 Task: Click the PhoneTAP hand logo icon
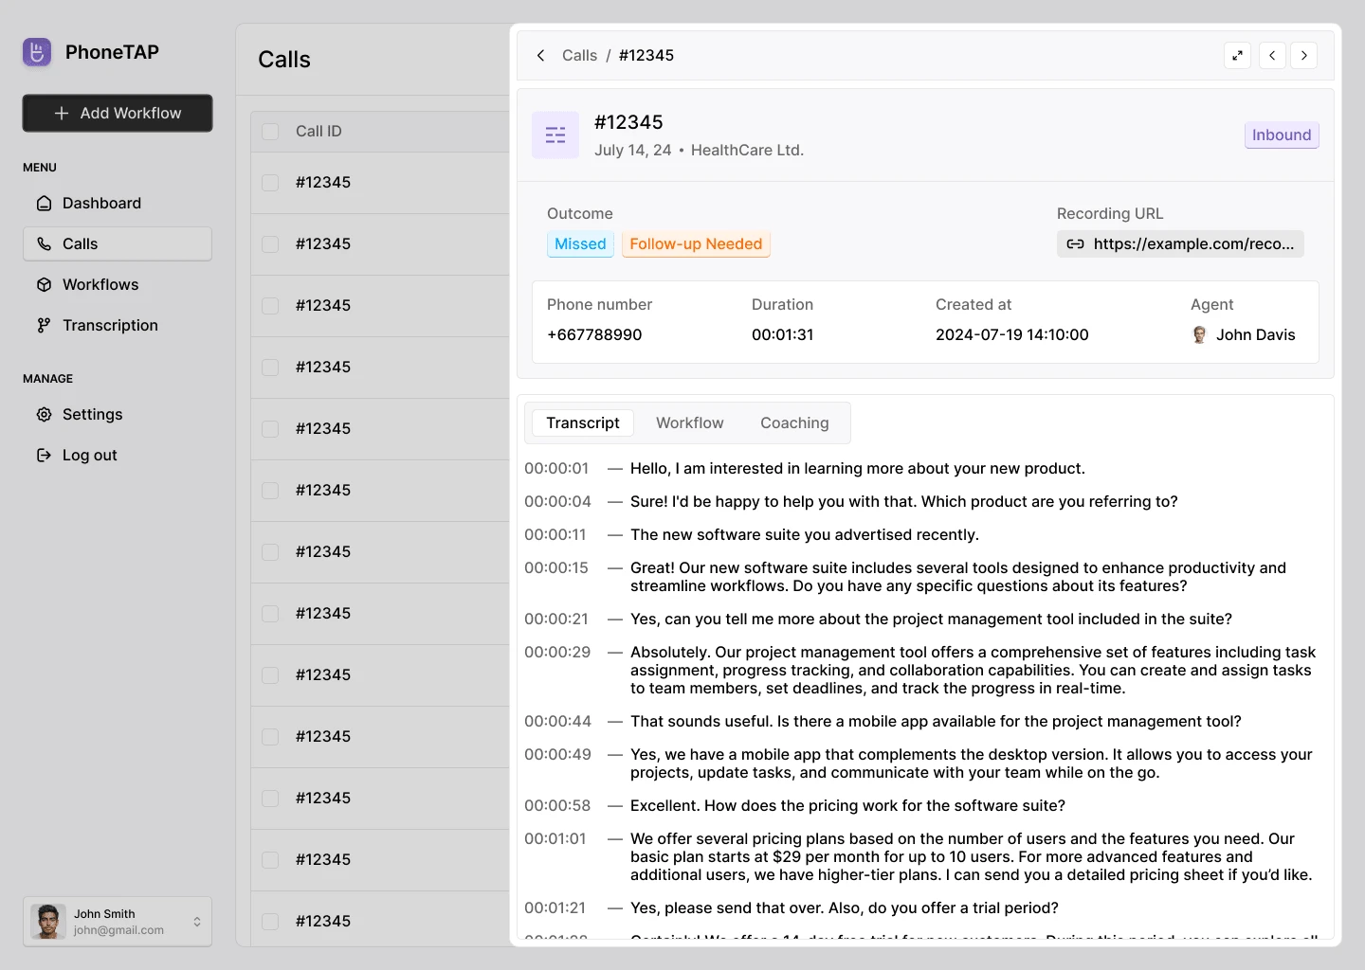click(x=37, y=52)
